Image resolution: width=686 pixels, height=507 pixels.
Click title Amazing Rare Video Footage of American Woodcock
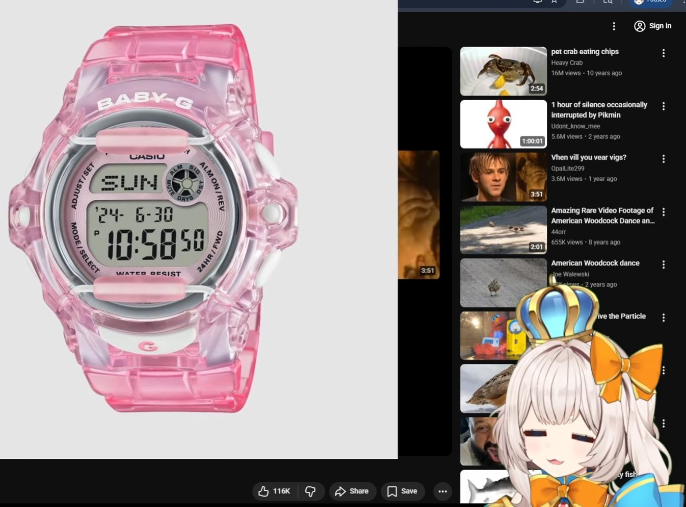tap(603, 216)
